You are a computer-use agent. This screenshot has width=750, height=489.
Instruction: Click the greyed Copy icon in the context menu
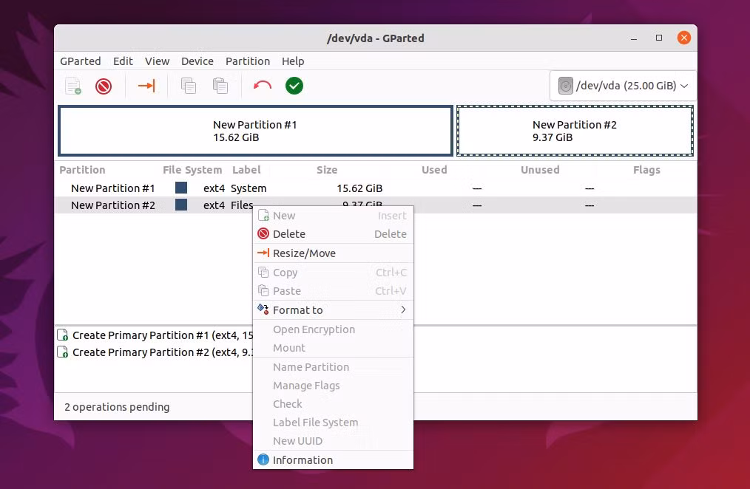263,272
